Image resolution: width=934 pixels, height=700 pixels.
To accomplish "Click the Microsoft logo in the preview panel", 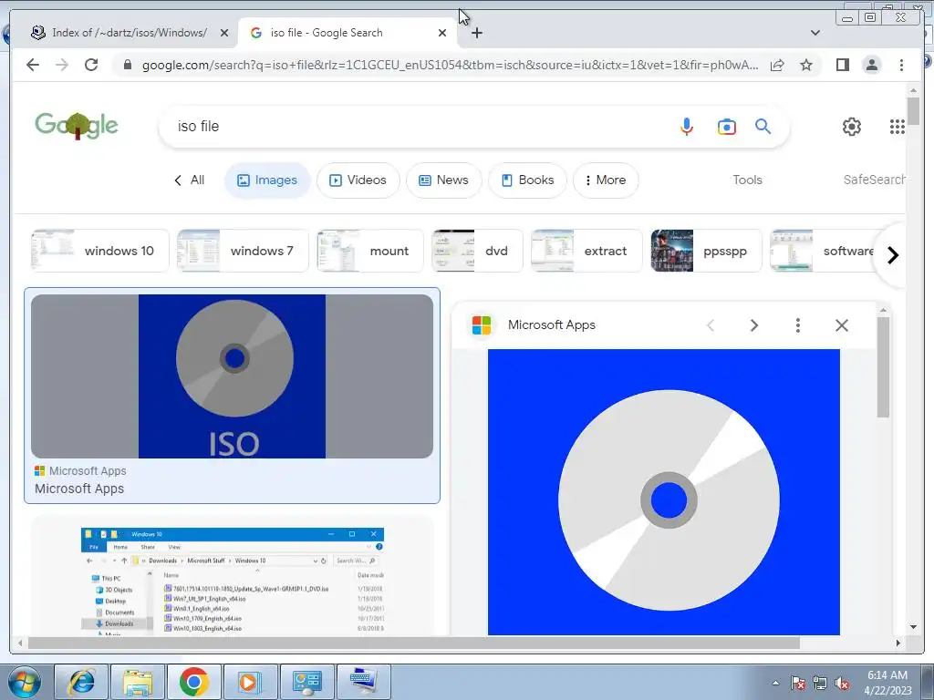I will click(x=482, y=325).
